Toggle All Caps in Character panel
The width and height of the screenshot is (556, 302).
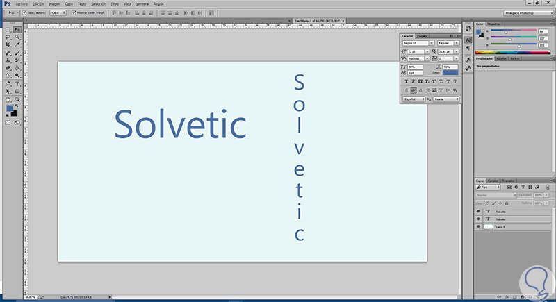(x=420, y=81)
